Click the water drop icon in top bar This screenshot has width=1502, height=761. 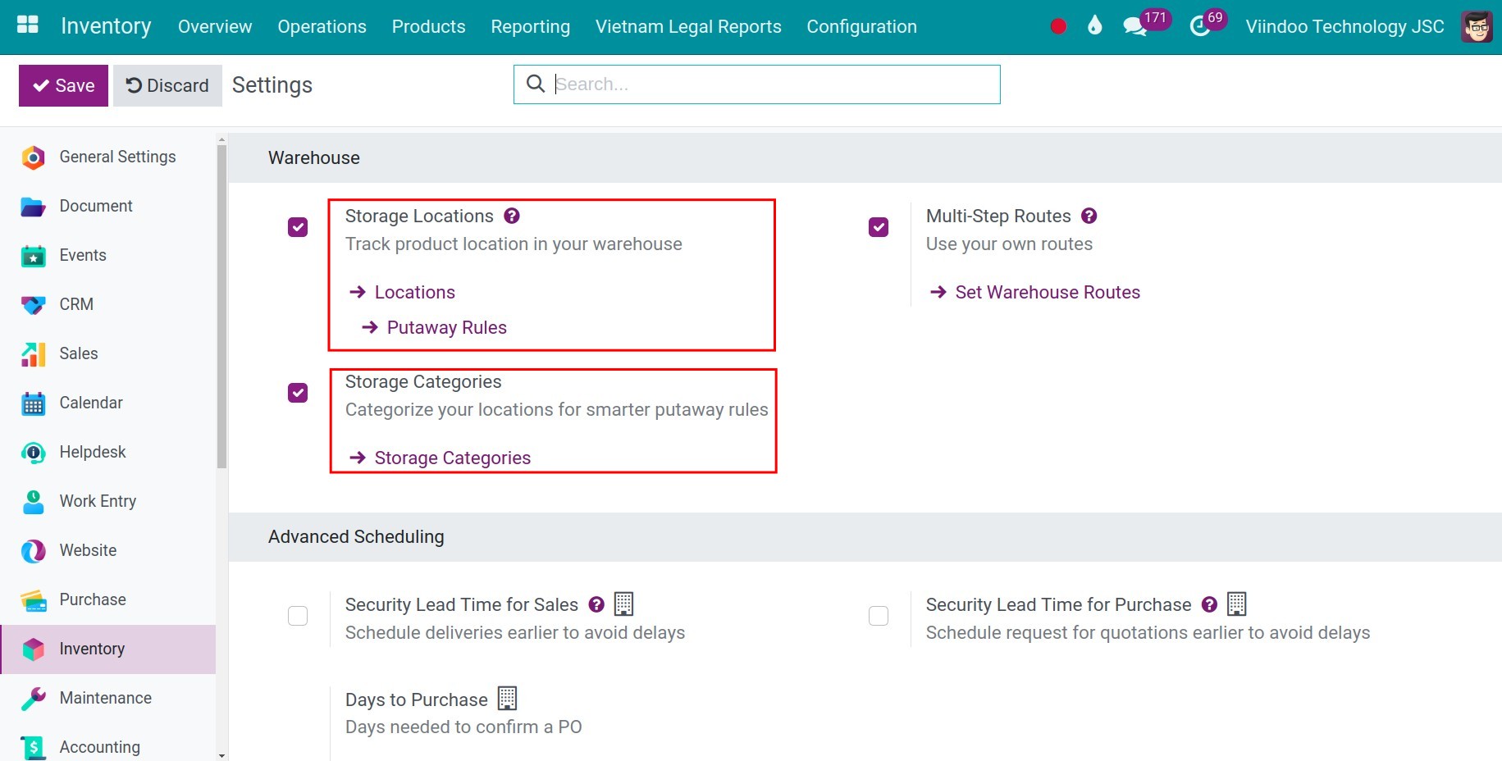1094,25
